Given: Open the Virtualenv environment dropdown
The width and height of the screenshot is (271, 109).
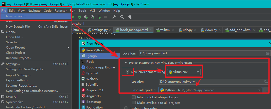Looking at the screenshot, I should (184, 72).
